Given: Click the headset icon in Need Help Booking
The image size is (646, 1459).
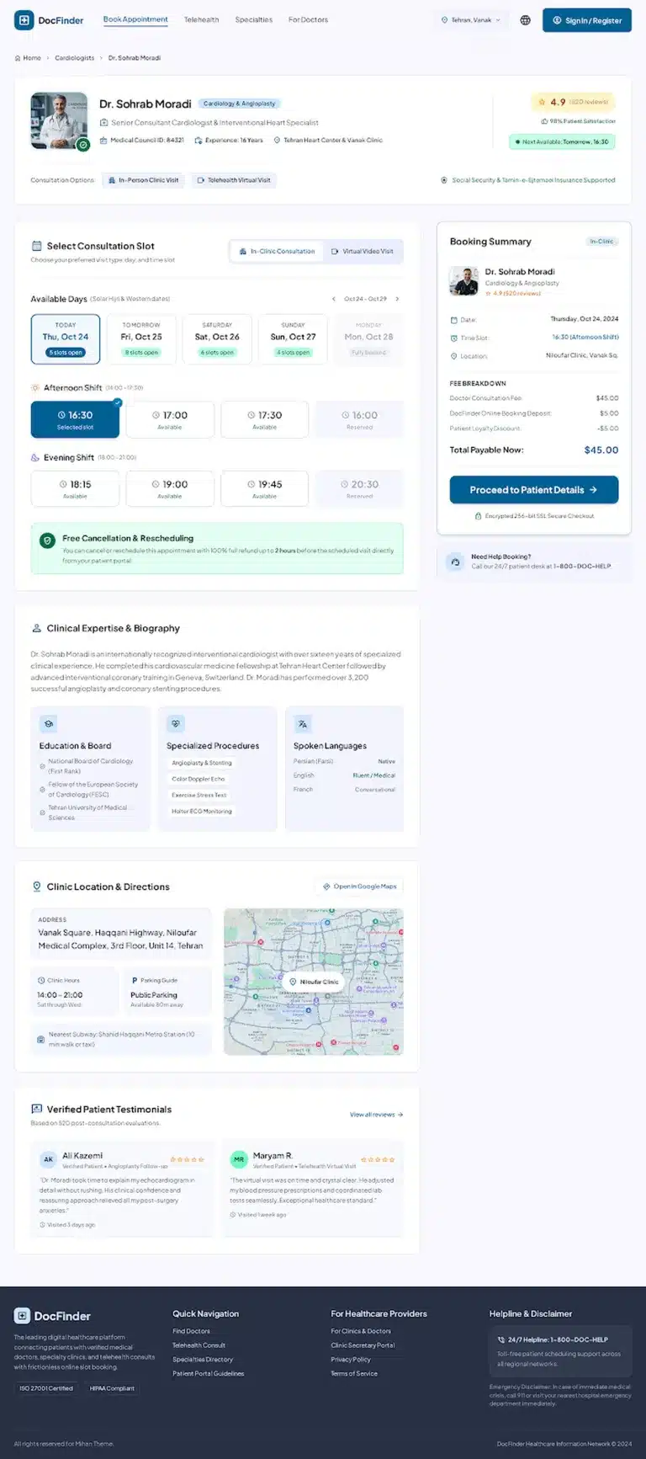Looking at the screenshot, I should click(x=455, y=562).
